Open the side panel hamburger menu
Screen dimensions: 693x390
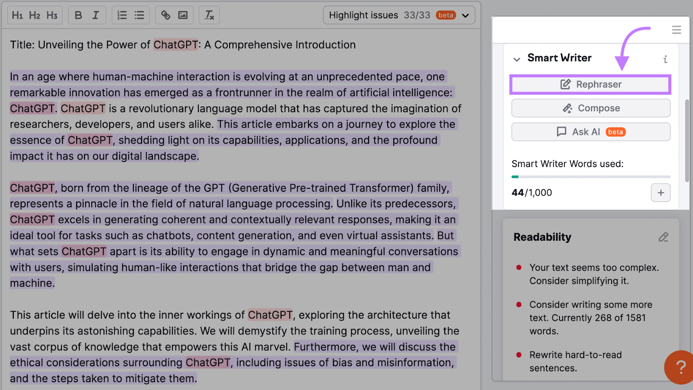[x=677, y=30]
